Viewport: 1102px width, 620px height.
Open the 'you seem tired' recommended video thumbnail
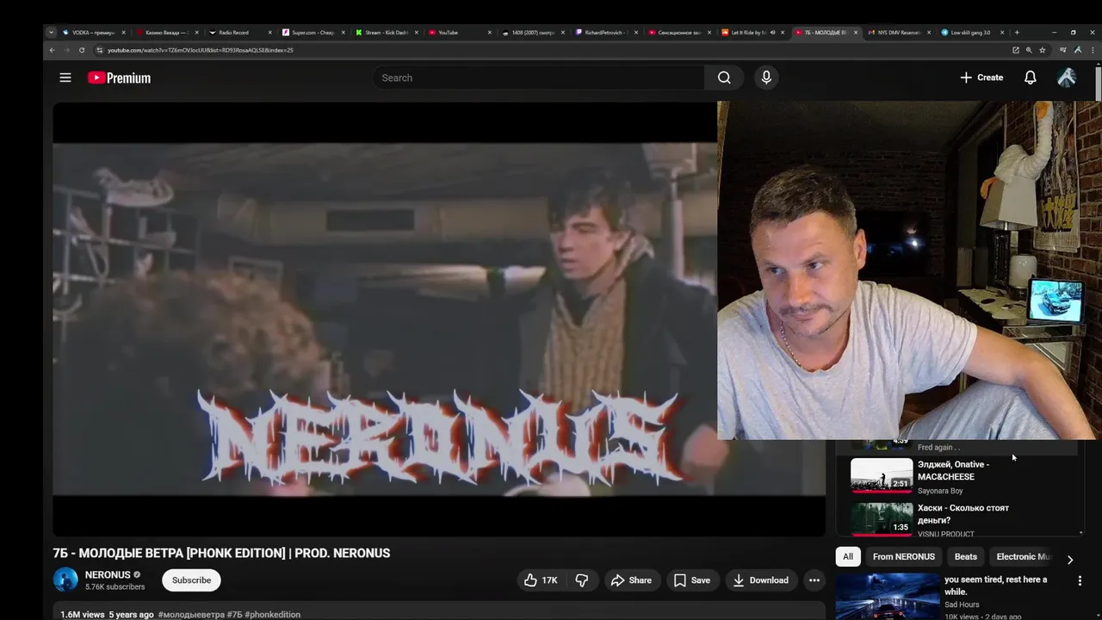click(x=888, y=597)
